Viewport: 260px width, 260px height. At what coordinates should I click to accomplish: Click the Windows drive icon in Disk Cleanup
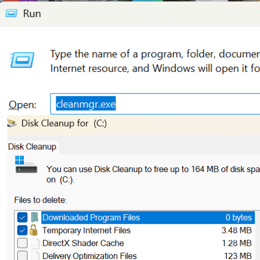click(x=26, y=164)
